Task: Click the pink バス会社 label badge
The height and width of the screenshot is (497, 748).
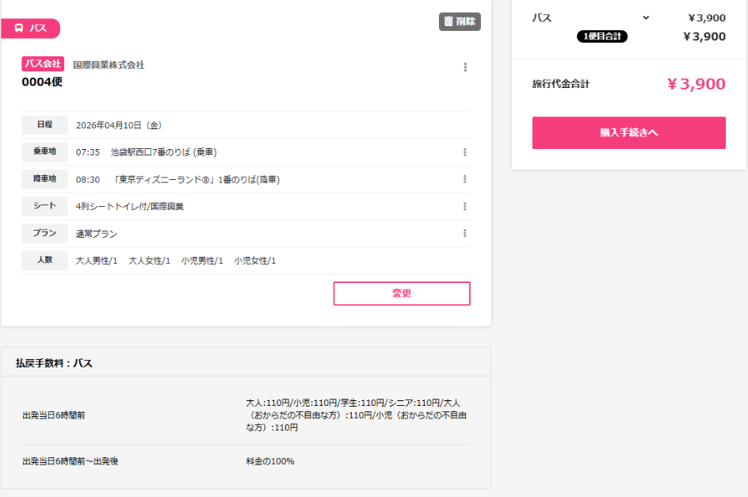Action: 42,63
